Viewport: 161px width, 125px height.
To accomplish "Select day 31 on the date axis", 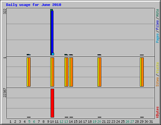I will (151, 122).
